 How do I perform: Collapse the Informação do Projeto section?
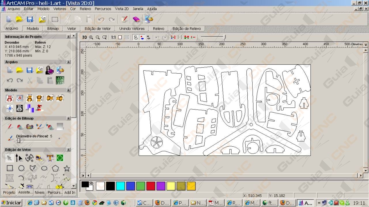(x=68, y=37)
